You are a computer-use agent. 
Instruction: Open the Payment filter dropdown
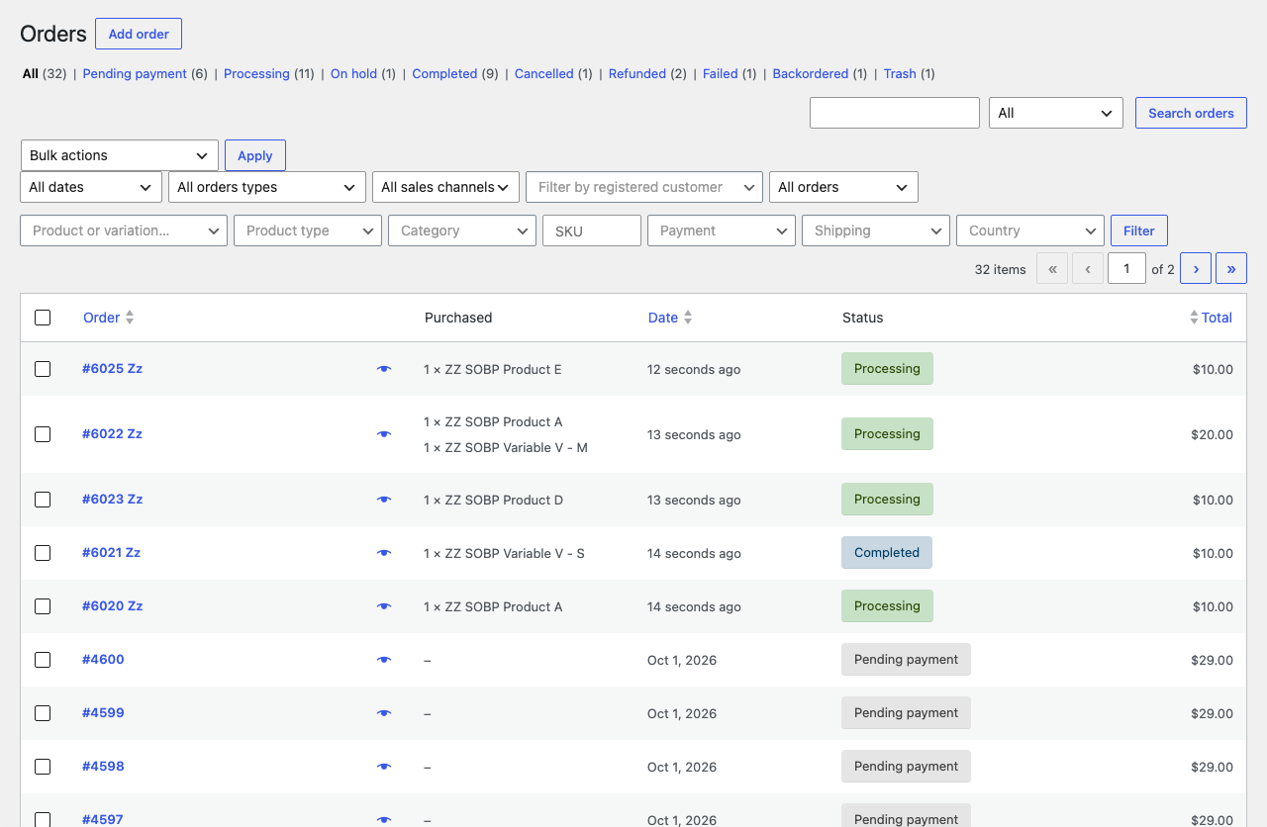[x=722, y=230]
